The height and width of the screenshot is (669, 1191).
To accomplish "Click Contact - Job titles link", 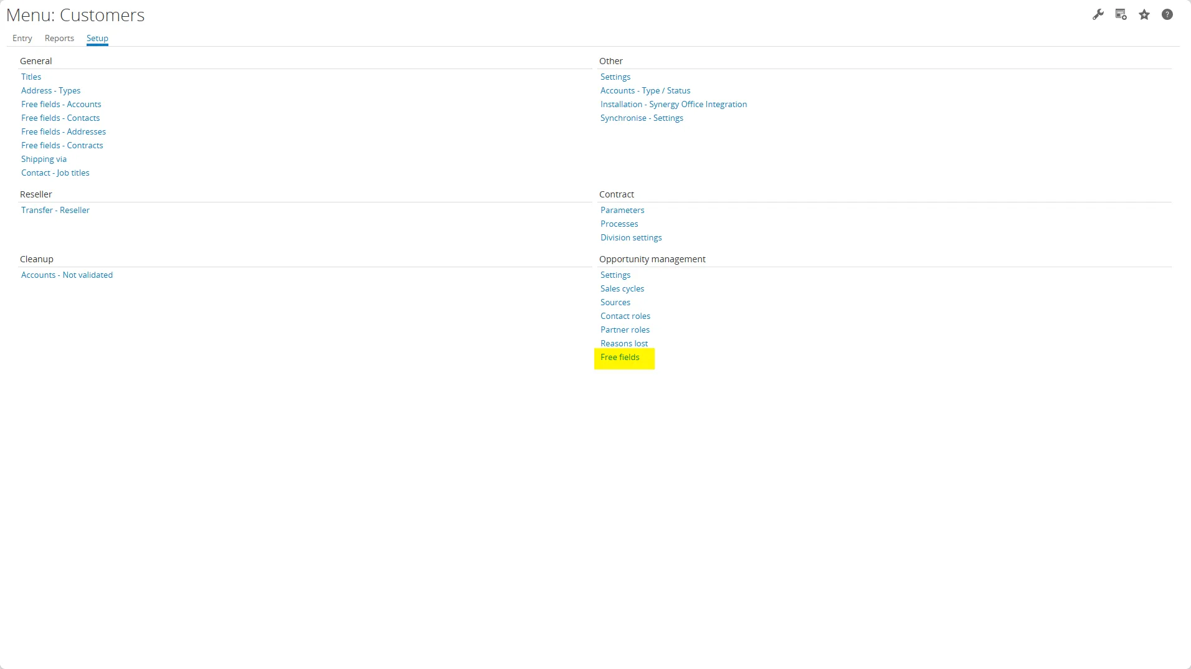I will (55, 173).
